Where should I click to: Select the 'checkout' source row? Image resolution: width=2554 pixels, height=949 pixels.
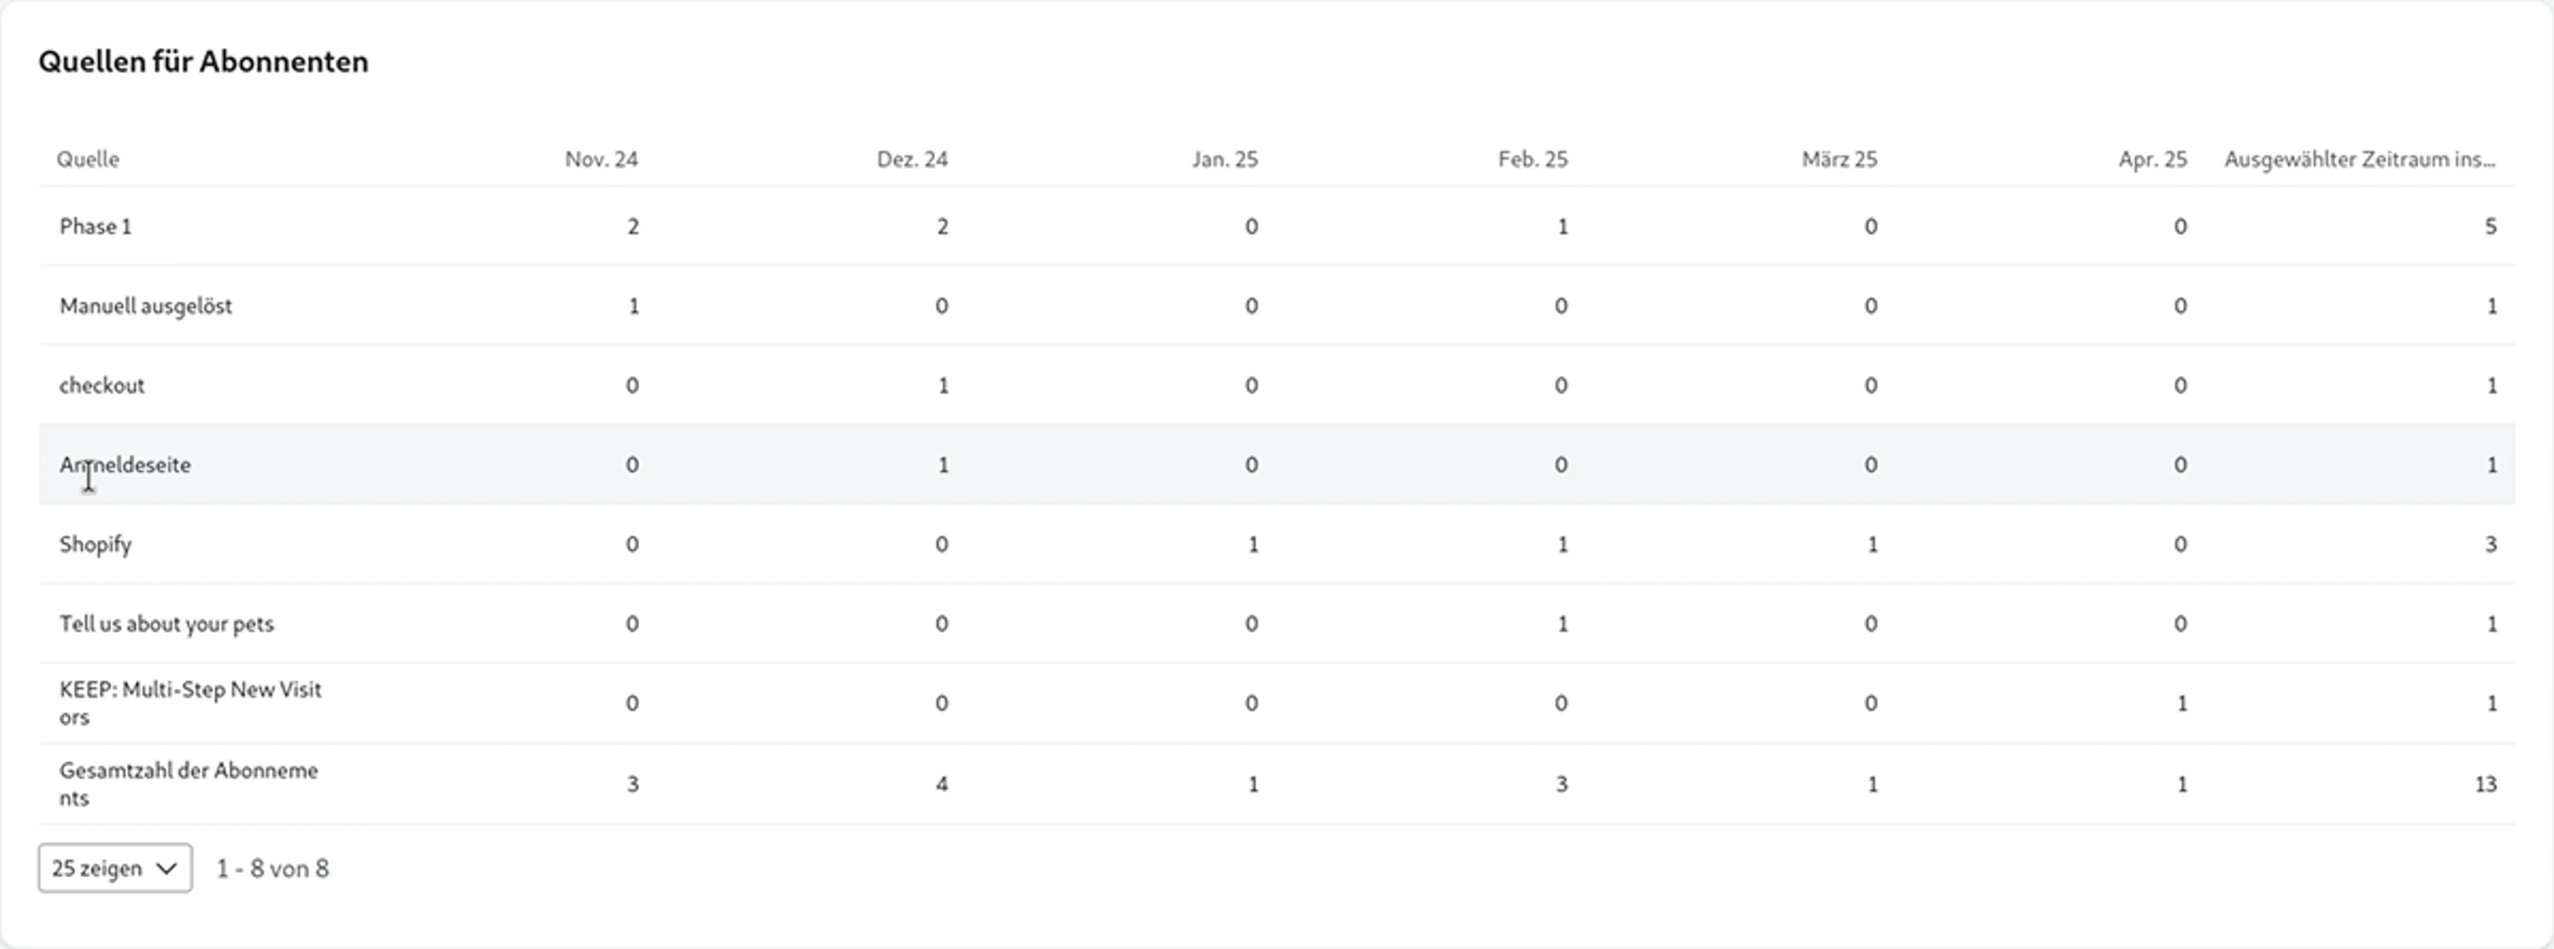pos(1277,384)
